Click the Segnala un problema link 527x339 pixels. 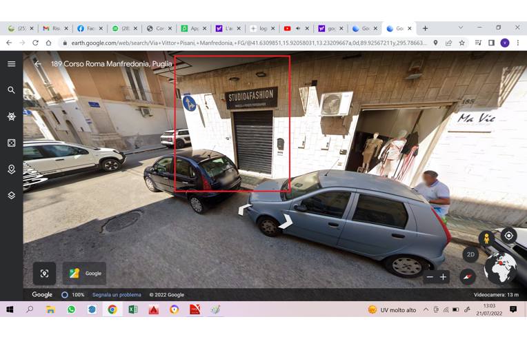117,295
